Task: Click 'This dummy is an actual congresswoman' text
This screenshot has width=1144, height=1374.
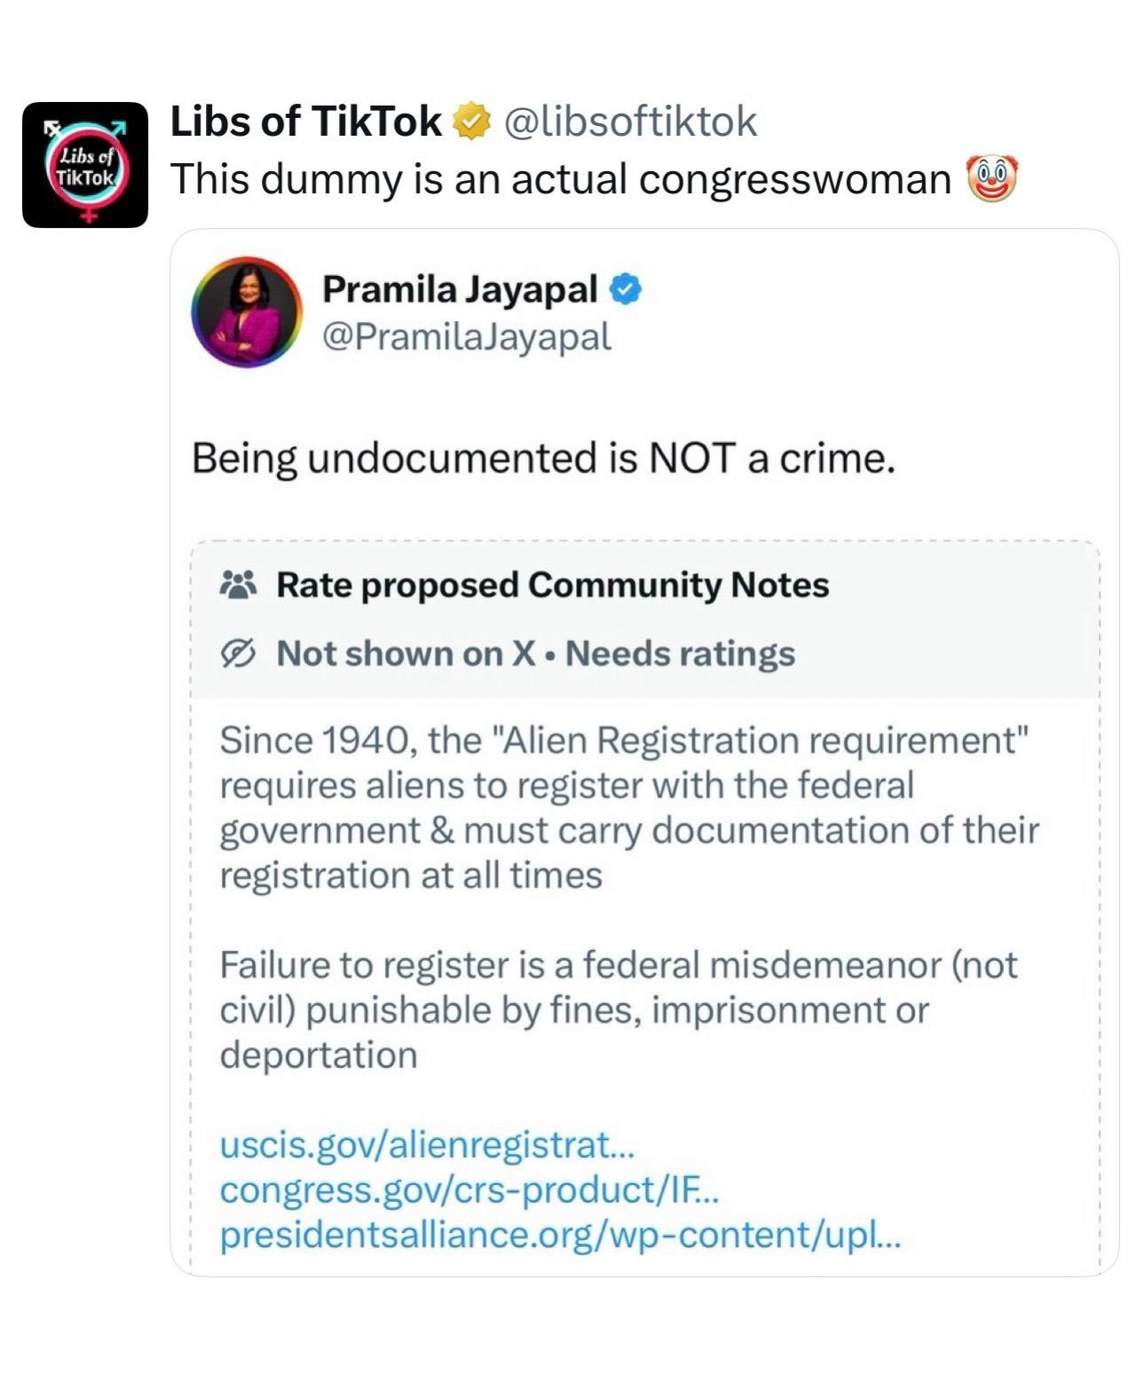Action: [x=560, y=178]
